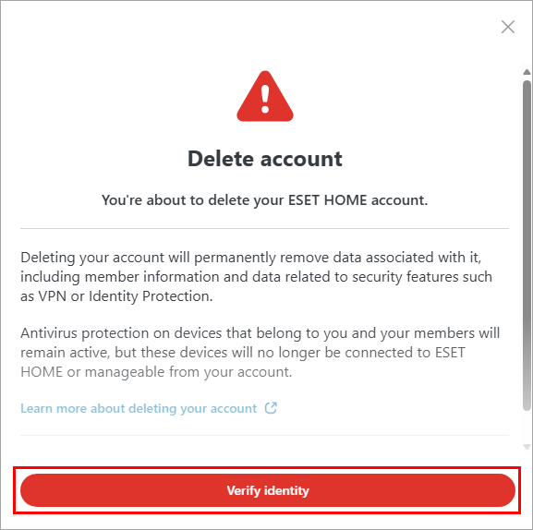This screenshot has width=533, height=530.
Task: Click the Antivirus protection paragraph
Action: [260, 353]
